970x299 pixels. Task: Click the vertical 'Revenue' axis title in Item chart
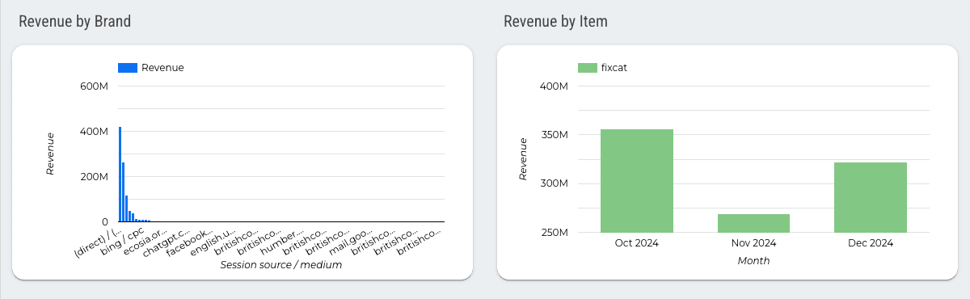pos(523,158)
